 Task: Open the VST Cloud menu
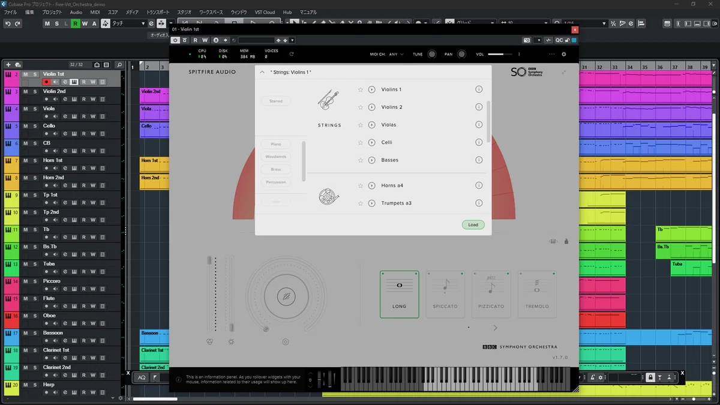click(x=265, y=12)
